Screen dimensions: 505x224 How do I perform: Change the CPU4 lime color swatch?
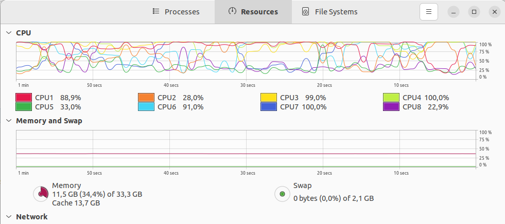click(x=391, y=98)
